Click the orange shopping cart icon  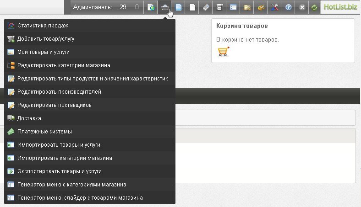[x=223, y=51]
